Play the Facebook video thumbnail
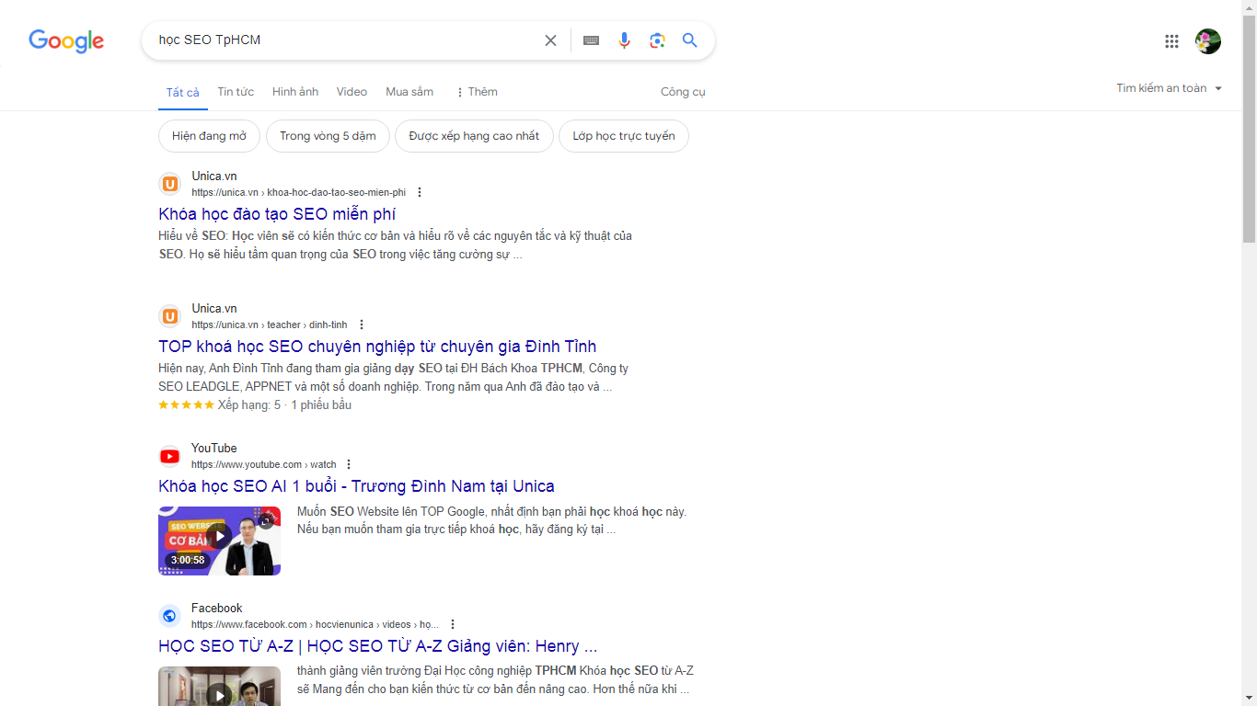Viewport: 1257px width, 706px height. tap(219, 686)
